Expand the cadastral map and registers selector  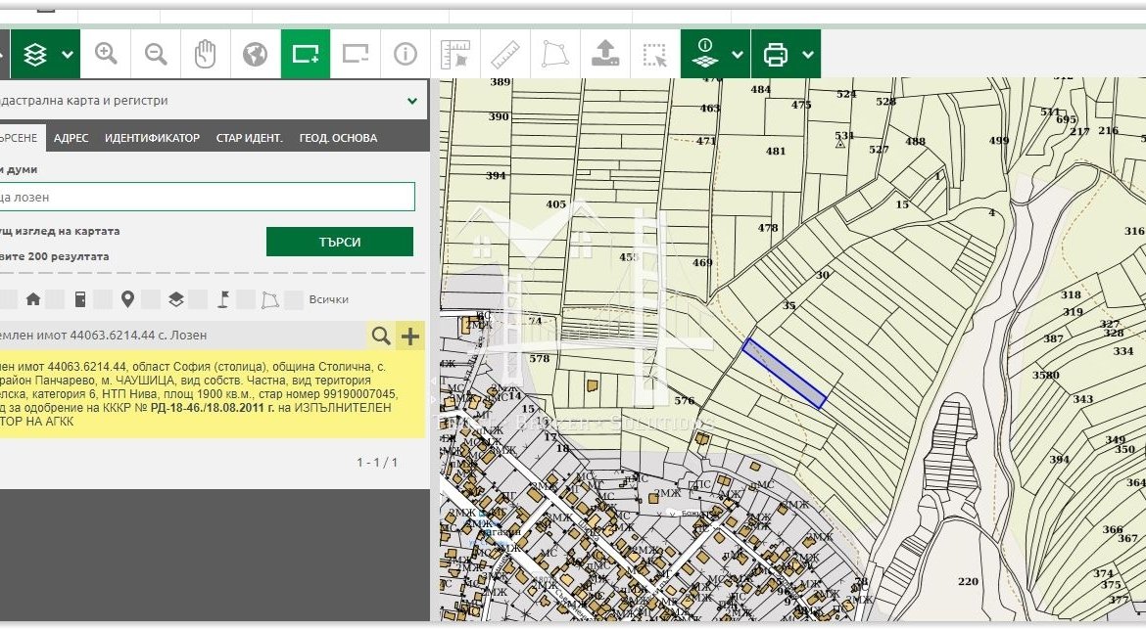point(412,101)
